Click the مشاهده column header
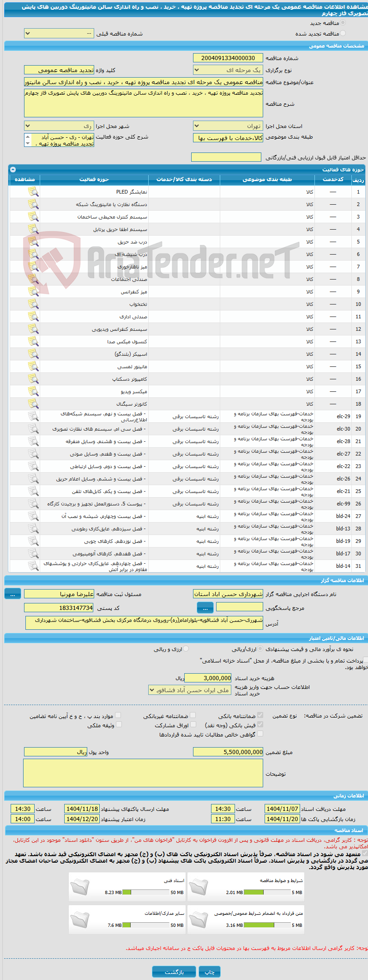This screenshot has width=368, height=980. click(x=24, y=179)
